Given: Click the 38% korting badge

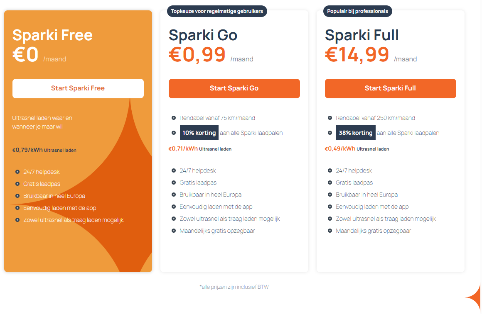Looking at the screenshot, I should point(355,133).
